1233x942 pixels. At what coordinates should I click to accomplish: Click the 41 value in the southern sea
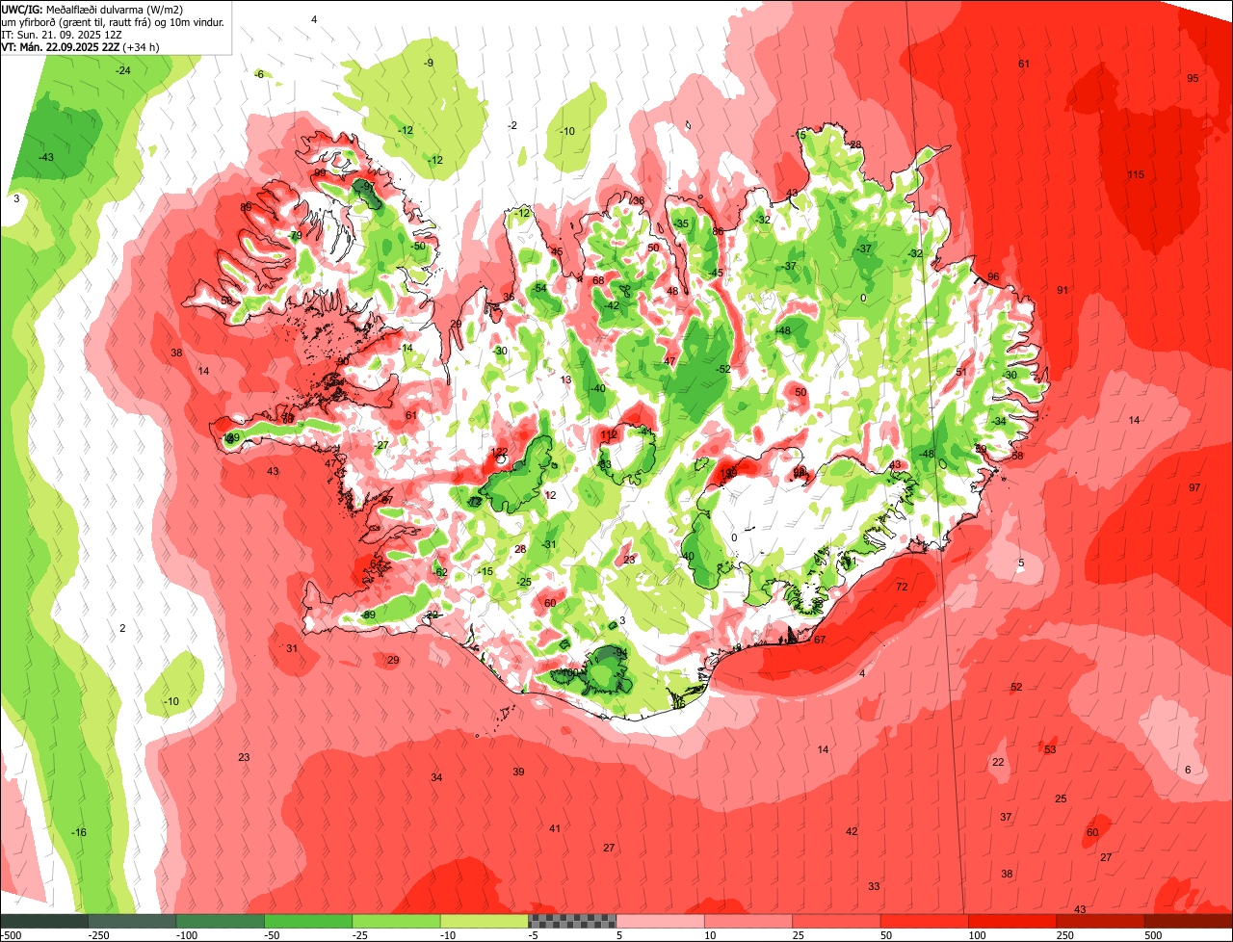click(x=554, y=828)
